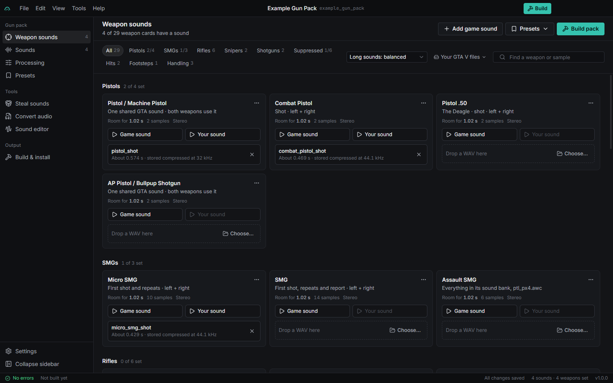Open options menu for Pistol / Machine Pistol
Viewport: 613px width, 383px height.
[257, 103]
